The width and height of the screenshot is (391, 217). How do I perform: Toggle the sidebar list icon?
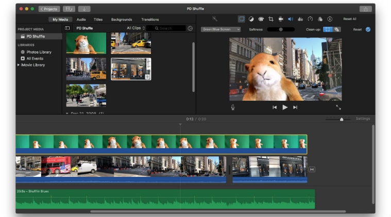coord(67,28)
